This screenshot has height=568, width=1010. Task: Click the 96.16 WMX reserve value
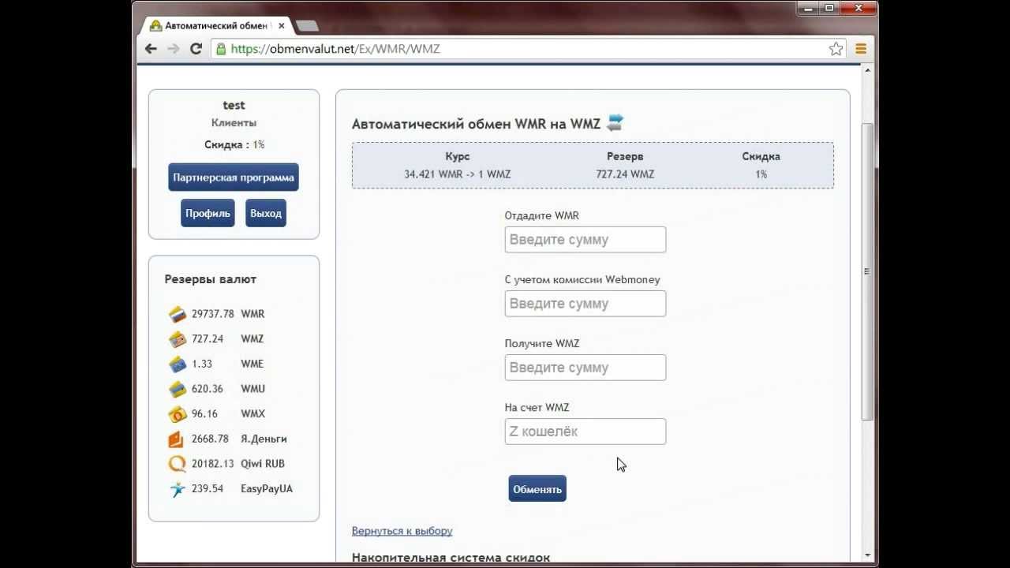coord(204,413)
